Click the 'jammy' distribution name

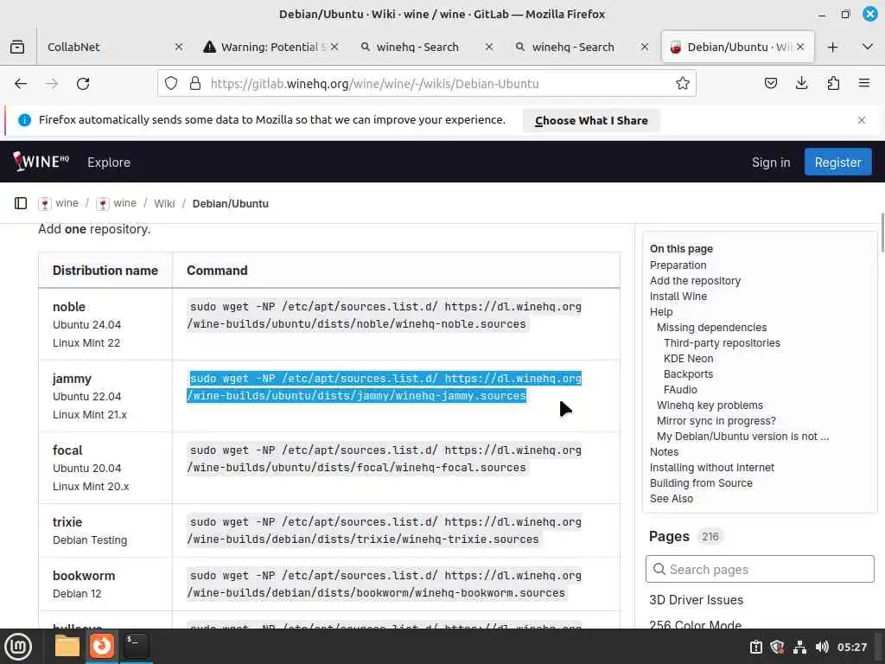click(x=72, y=379)
